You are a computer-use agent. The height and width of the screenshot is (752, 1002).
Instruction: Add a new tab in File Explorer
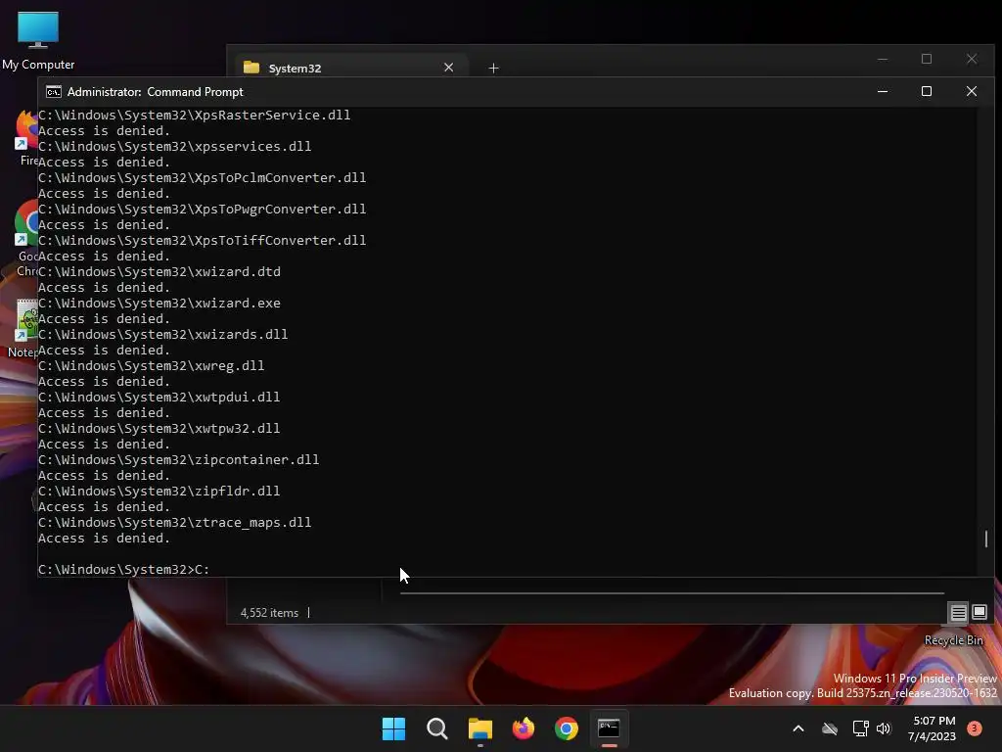pyautogui.click(x=493, y=68)
